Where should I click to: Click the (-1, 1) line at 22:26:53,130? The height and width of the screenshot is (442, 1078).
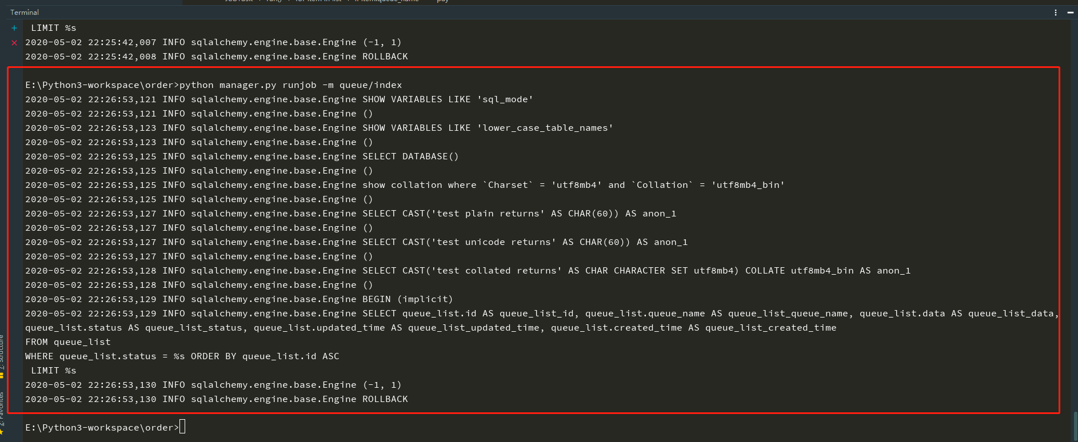tap(213, 385)
